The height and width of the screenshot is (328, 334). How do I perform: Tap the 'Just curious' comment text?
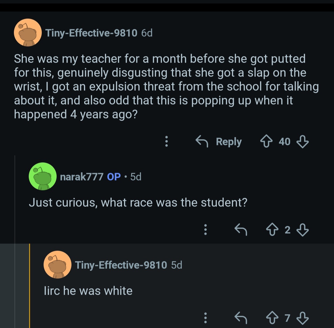[138, 203]
